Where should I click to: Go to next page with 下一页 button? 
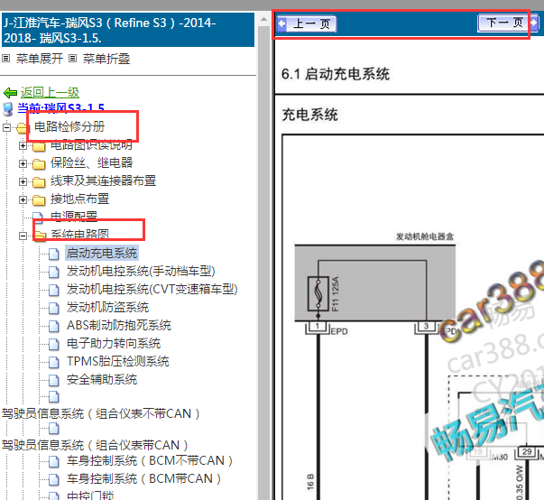pyautogui.click(x=508, y=23)
